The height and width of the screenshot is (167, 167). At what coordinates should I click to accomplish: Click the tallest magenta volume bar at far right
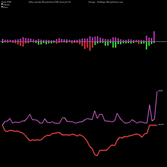coord(154,37)
